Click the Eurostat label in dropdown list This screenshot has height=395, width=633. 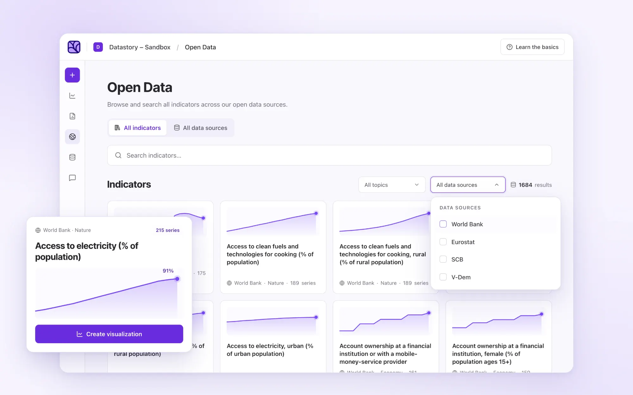[x=463, y=242]
